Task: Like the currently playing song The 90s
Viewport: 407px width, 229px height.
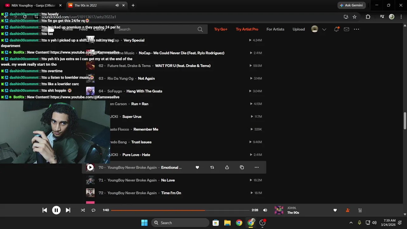Action: 335,210
